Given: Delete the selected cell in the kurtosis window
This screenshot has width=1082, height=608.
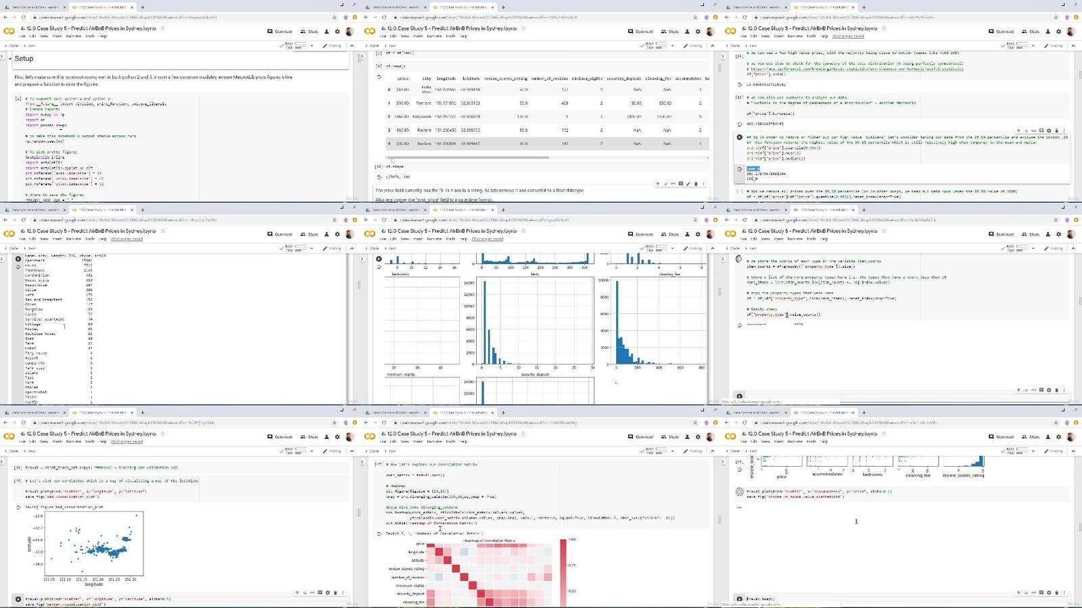Looking at the screenshot, I should [1056, 131].
